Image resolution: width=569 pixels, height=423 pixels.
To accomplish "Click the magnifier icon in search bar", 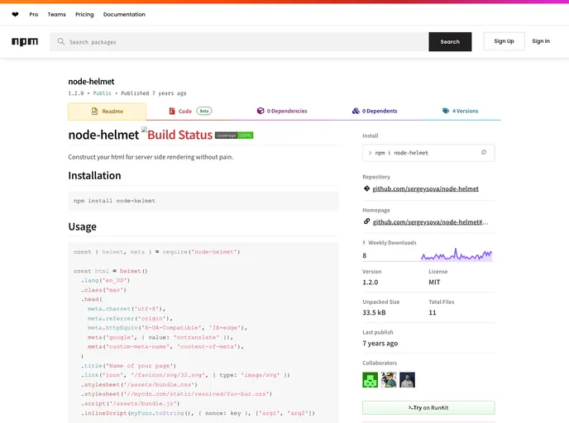I will [x=60, y=41].
